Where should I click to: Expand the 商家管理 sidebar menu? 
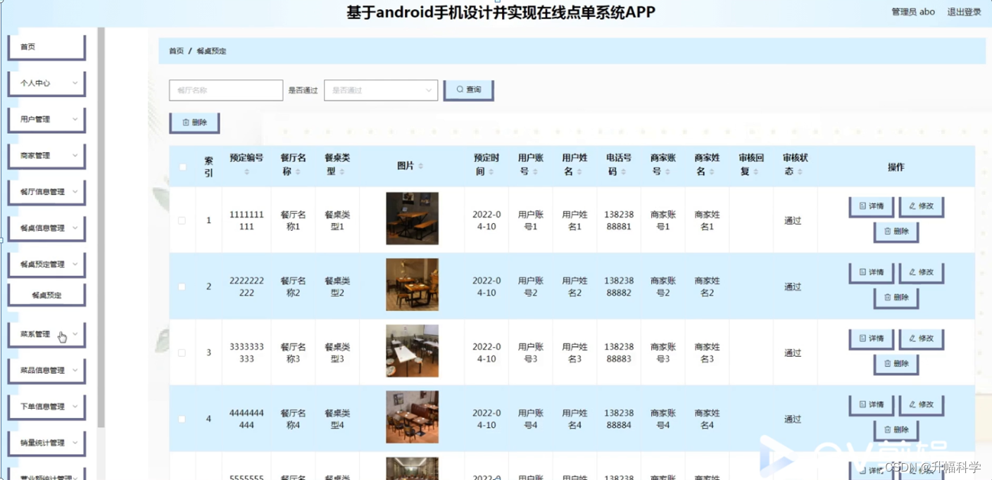coord(46,156)
